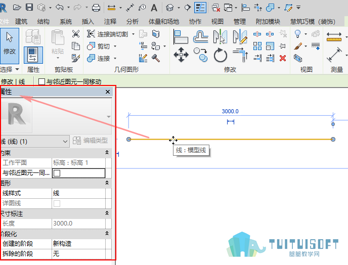Image resolution: width=348 pixels, height=265 pixels.
Task: Select the Scale tool
Action: tap(270, 46)
